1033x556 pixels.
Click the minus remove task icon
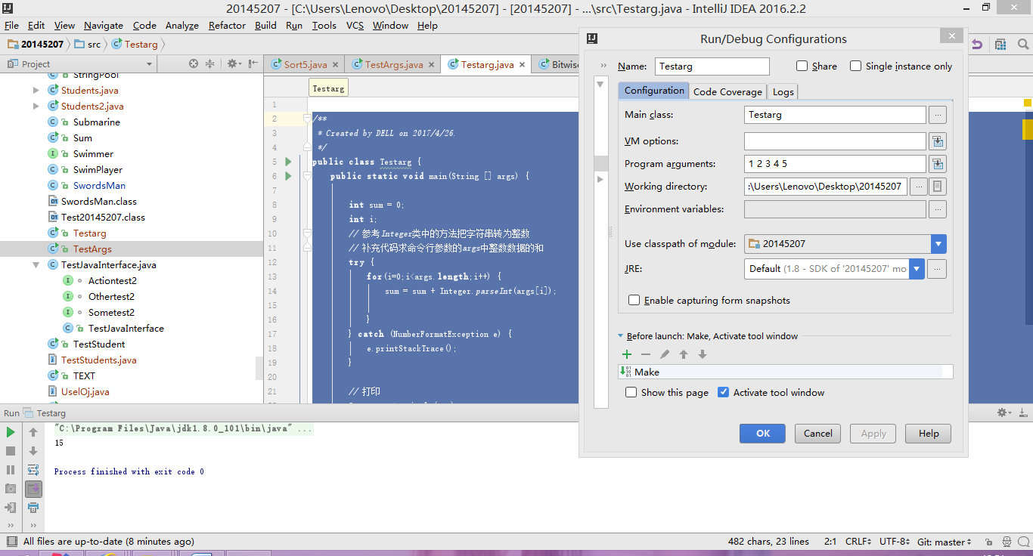(646, 354)
